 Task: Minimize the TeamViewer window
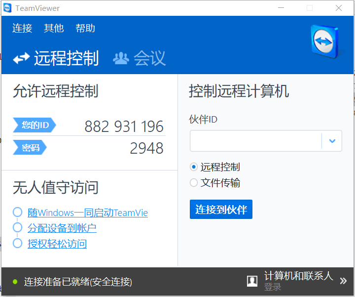coord(281,8)
